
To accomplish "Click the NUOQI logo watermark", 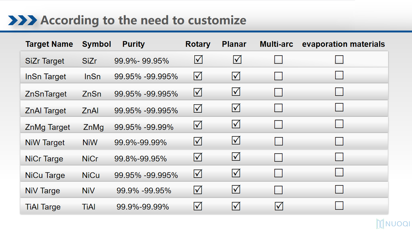I will (x=393, y=224).
